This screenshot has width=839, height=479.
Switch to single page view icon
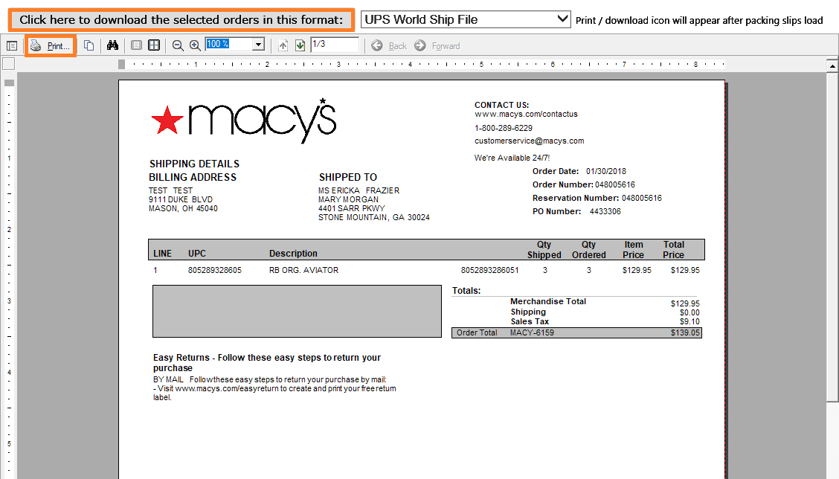tap(136, 45)
